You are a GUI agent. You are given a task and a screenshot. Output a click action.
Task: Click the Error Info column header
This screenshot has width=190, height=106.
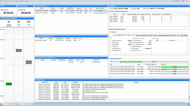(x=96, y=60)
